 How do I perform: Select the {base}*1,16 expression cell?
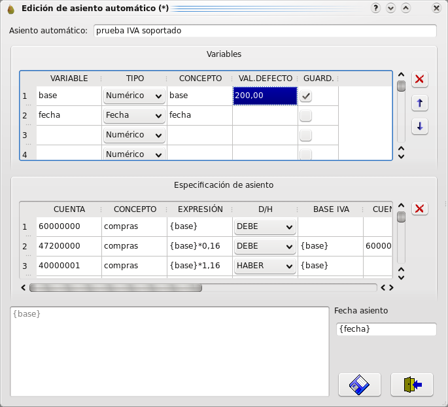199,266
